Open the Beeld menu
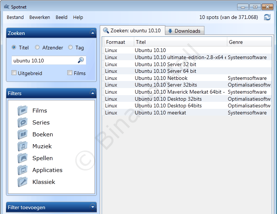The width and height of the screenshot is (277, 214). (x=61, y=17)
